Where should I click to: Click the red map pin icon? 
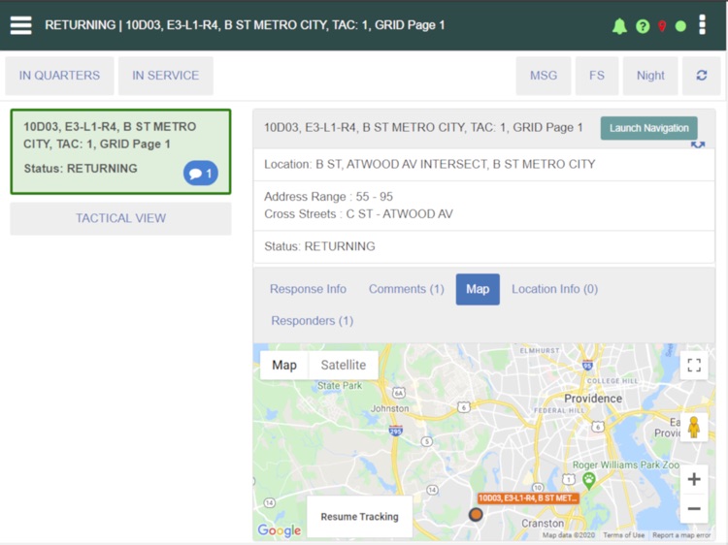coord(662,26)
